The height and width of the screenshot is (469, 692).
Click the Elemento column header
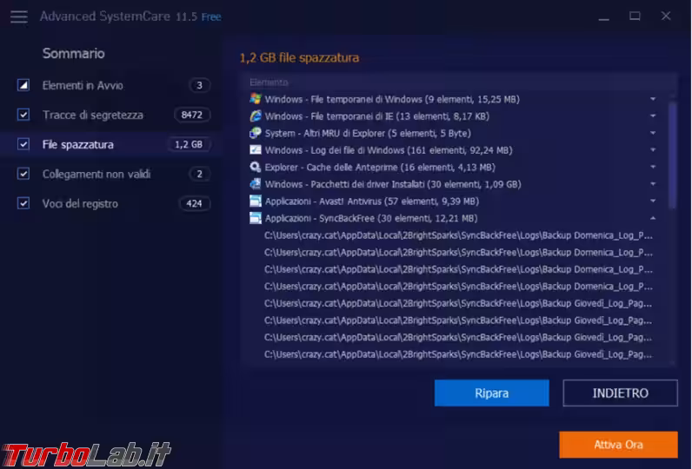pos(269,83)
